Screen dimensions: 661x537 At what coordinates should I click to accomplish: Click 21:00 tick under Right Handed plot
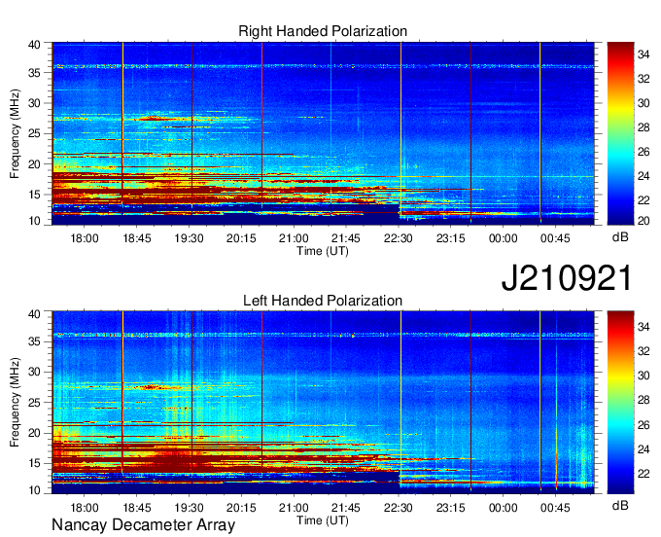(294, 238)
